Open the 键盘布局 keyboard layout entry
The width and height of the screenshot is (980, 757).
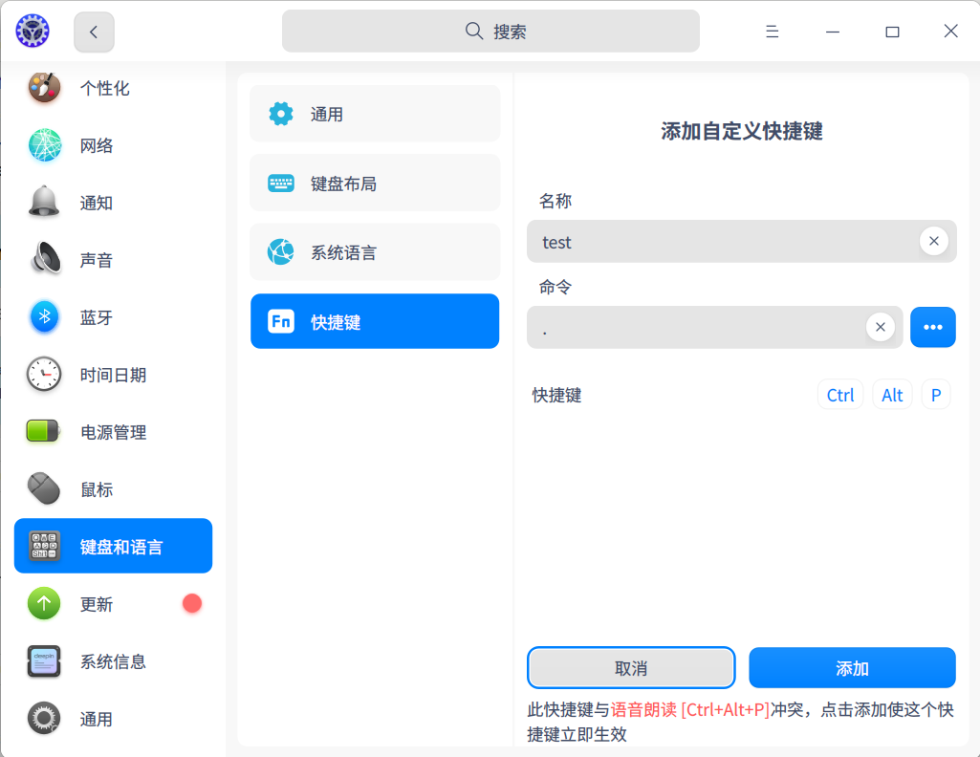[x=375, y=183]
